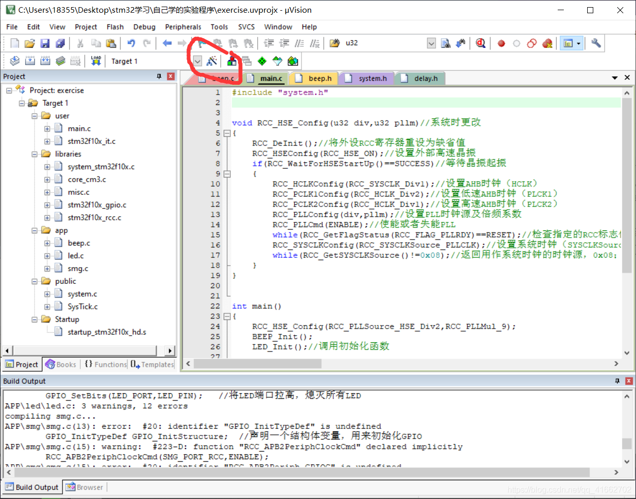Image resolution: width=636 pixels, height=499 pixels.
Task: Click the Rebuild all target files icon
Action: (45, 61)
